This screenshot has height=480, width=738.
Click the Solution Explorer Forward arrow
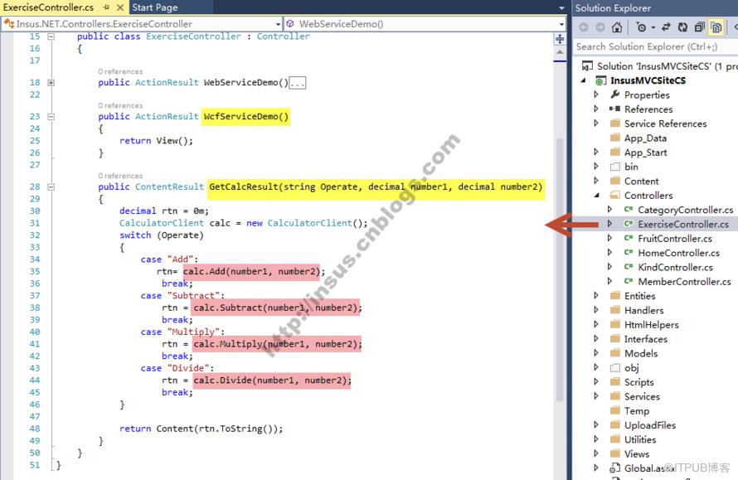600,27
